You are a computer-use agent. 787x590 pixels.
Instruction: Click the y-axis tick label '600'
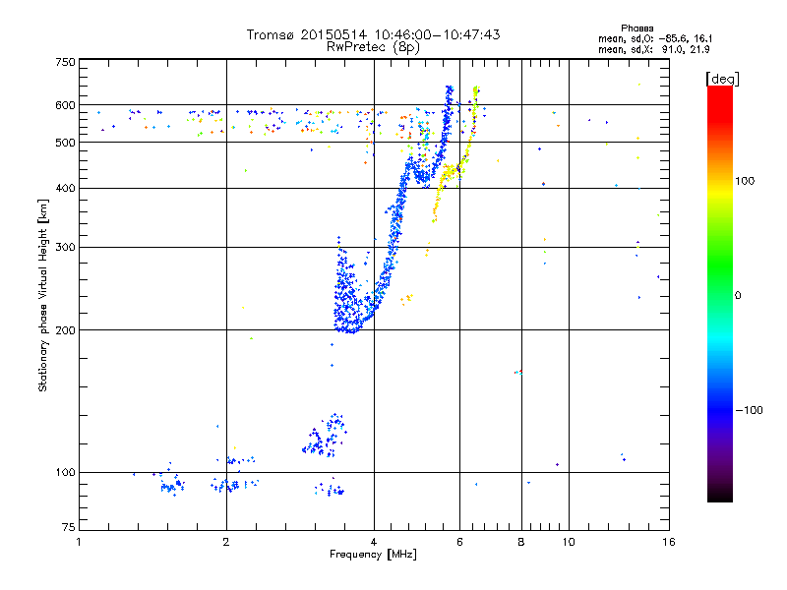(x=66, y=105)
